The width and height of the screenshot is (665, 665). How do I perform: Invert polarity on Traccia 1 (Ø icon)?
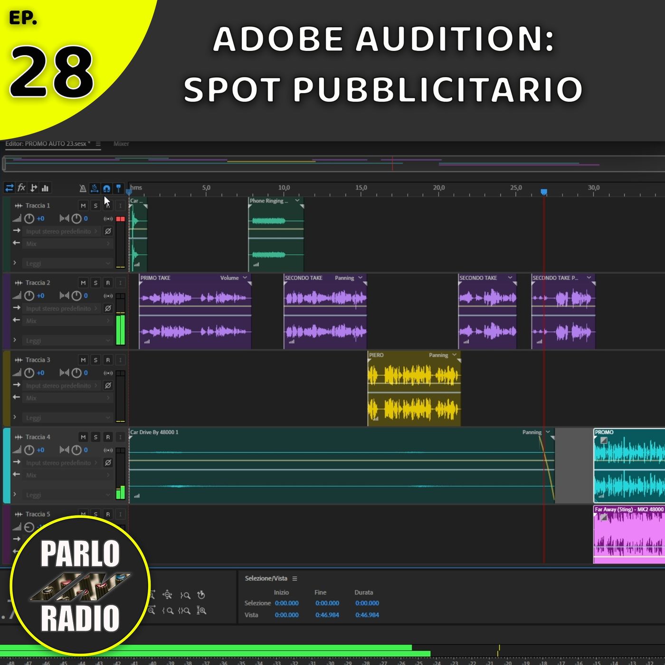[x=108, y=231]
